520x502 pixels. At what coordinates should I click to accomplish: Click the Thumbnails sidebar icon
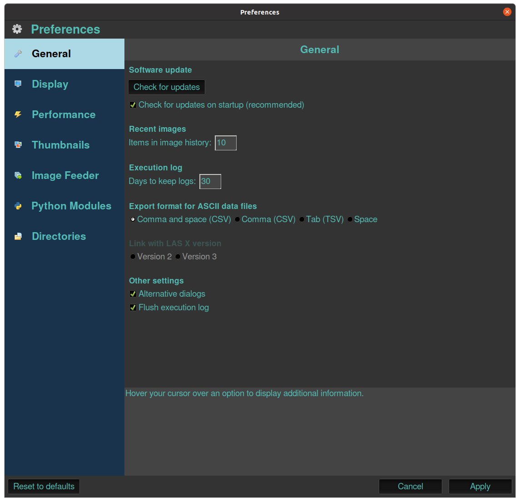tap(18, 145)
